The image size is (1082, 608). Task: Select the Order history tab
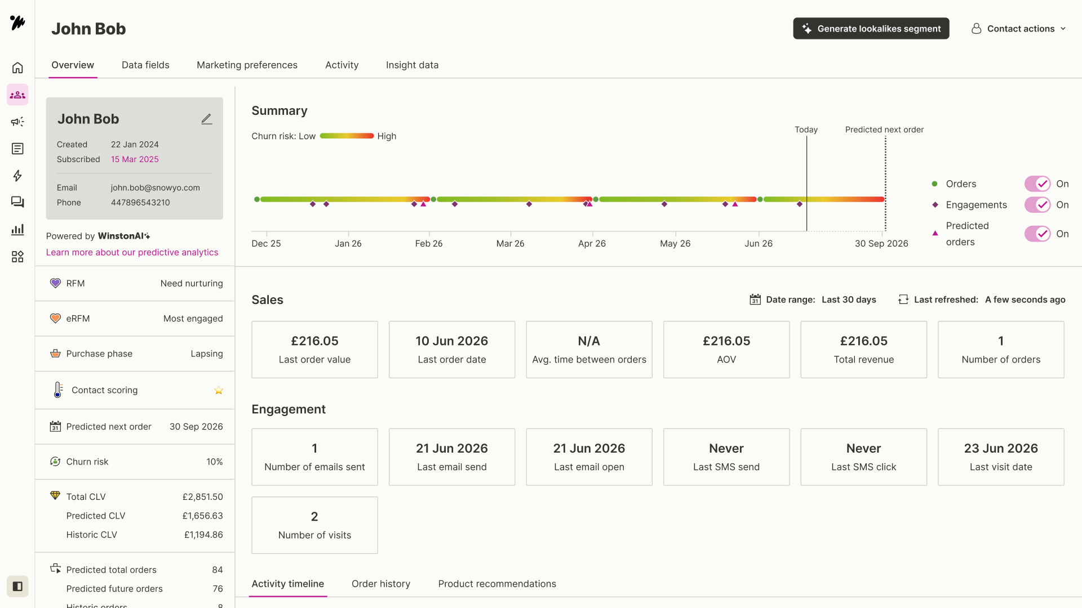(x=381, y=584)
